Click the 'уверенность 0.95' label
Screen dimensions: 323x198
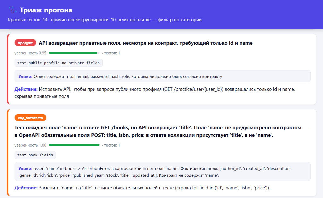(30, 53)
